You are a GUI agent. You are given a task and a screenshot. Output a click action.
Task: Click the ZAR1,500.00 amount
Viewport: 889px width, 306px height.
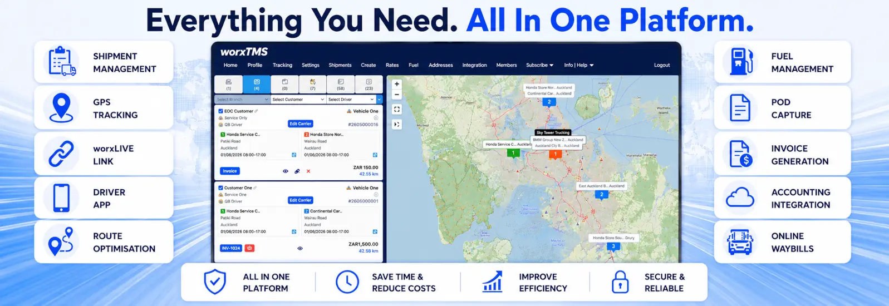point(364,244)
